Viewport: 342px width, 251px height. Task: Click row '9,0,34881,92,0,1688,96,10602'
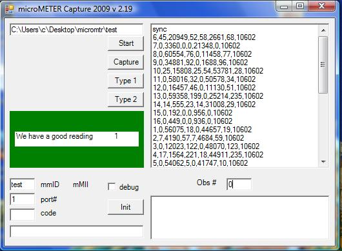200,63
